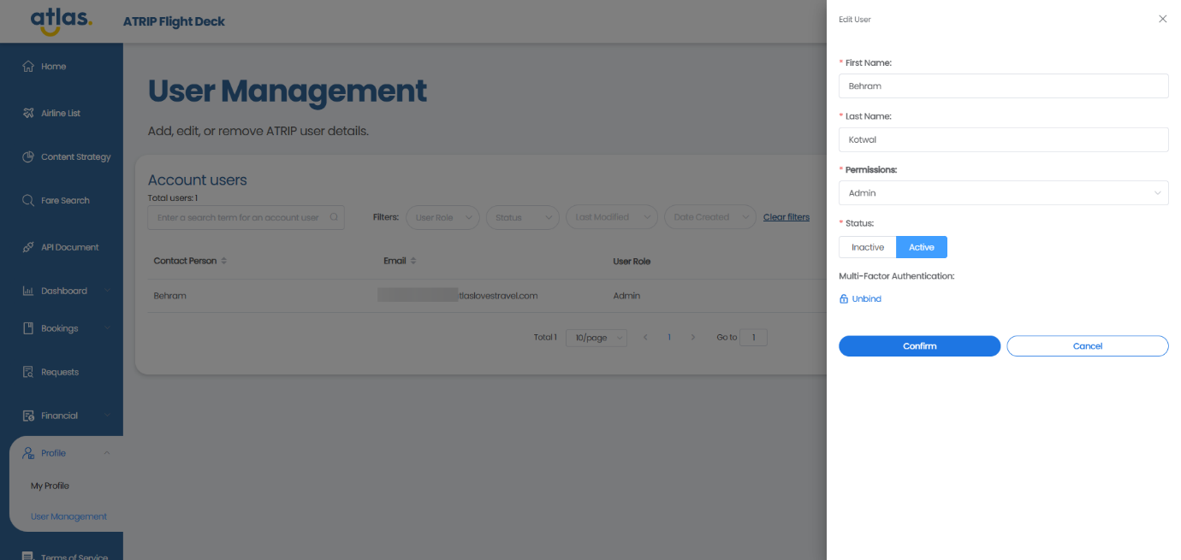Click the Clear filters link
The width and height of the screenshot is (1181, 560).
pyautogui.click(x=786, y=217)
